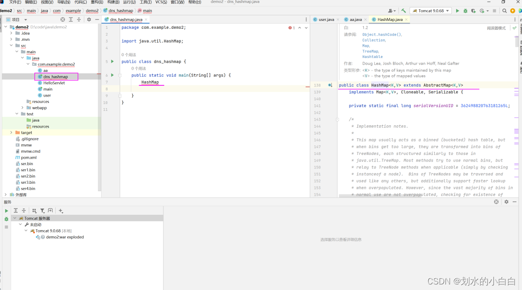The width and height of the screenshot is (522, 290).
Task: Click the grey Stop icon in the main toolbar
Action: click(x=494, y=11)
